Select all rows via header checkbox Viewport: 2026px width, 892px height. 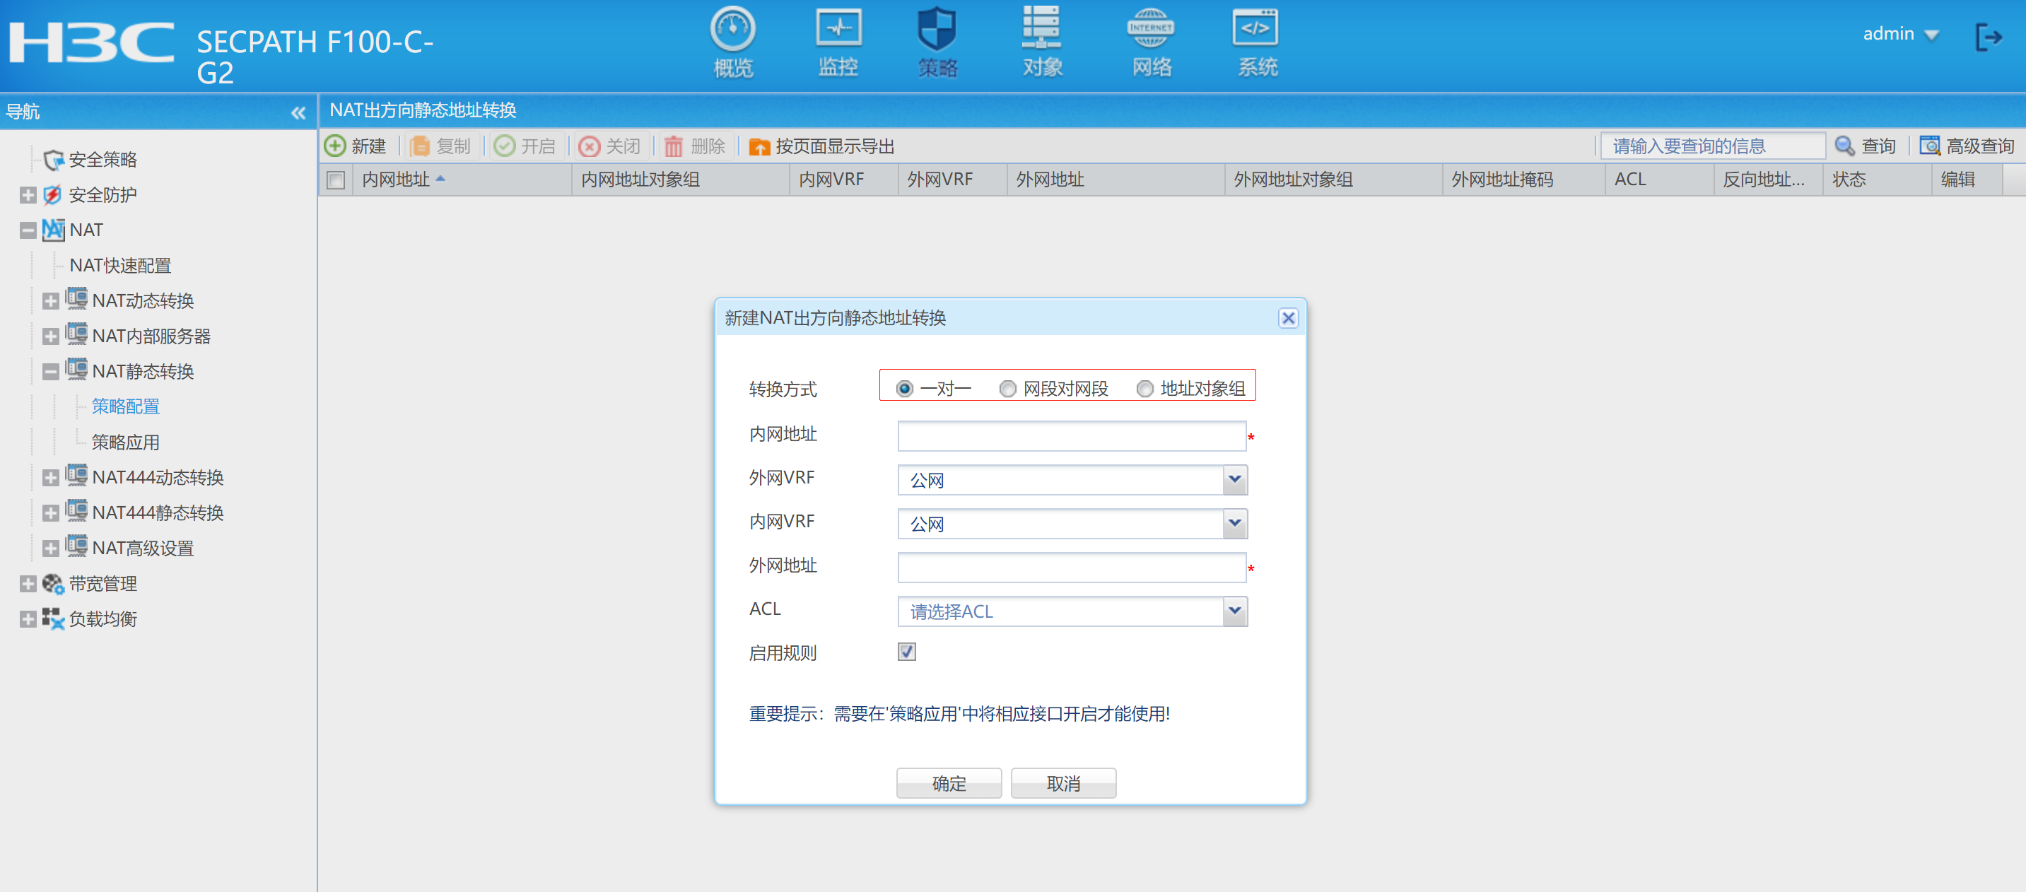[x=336, y=180]
